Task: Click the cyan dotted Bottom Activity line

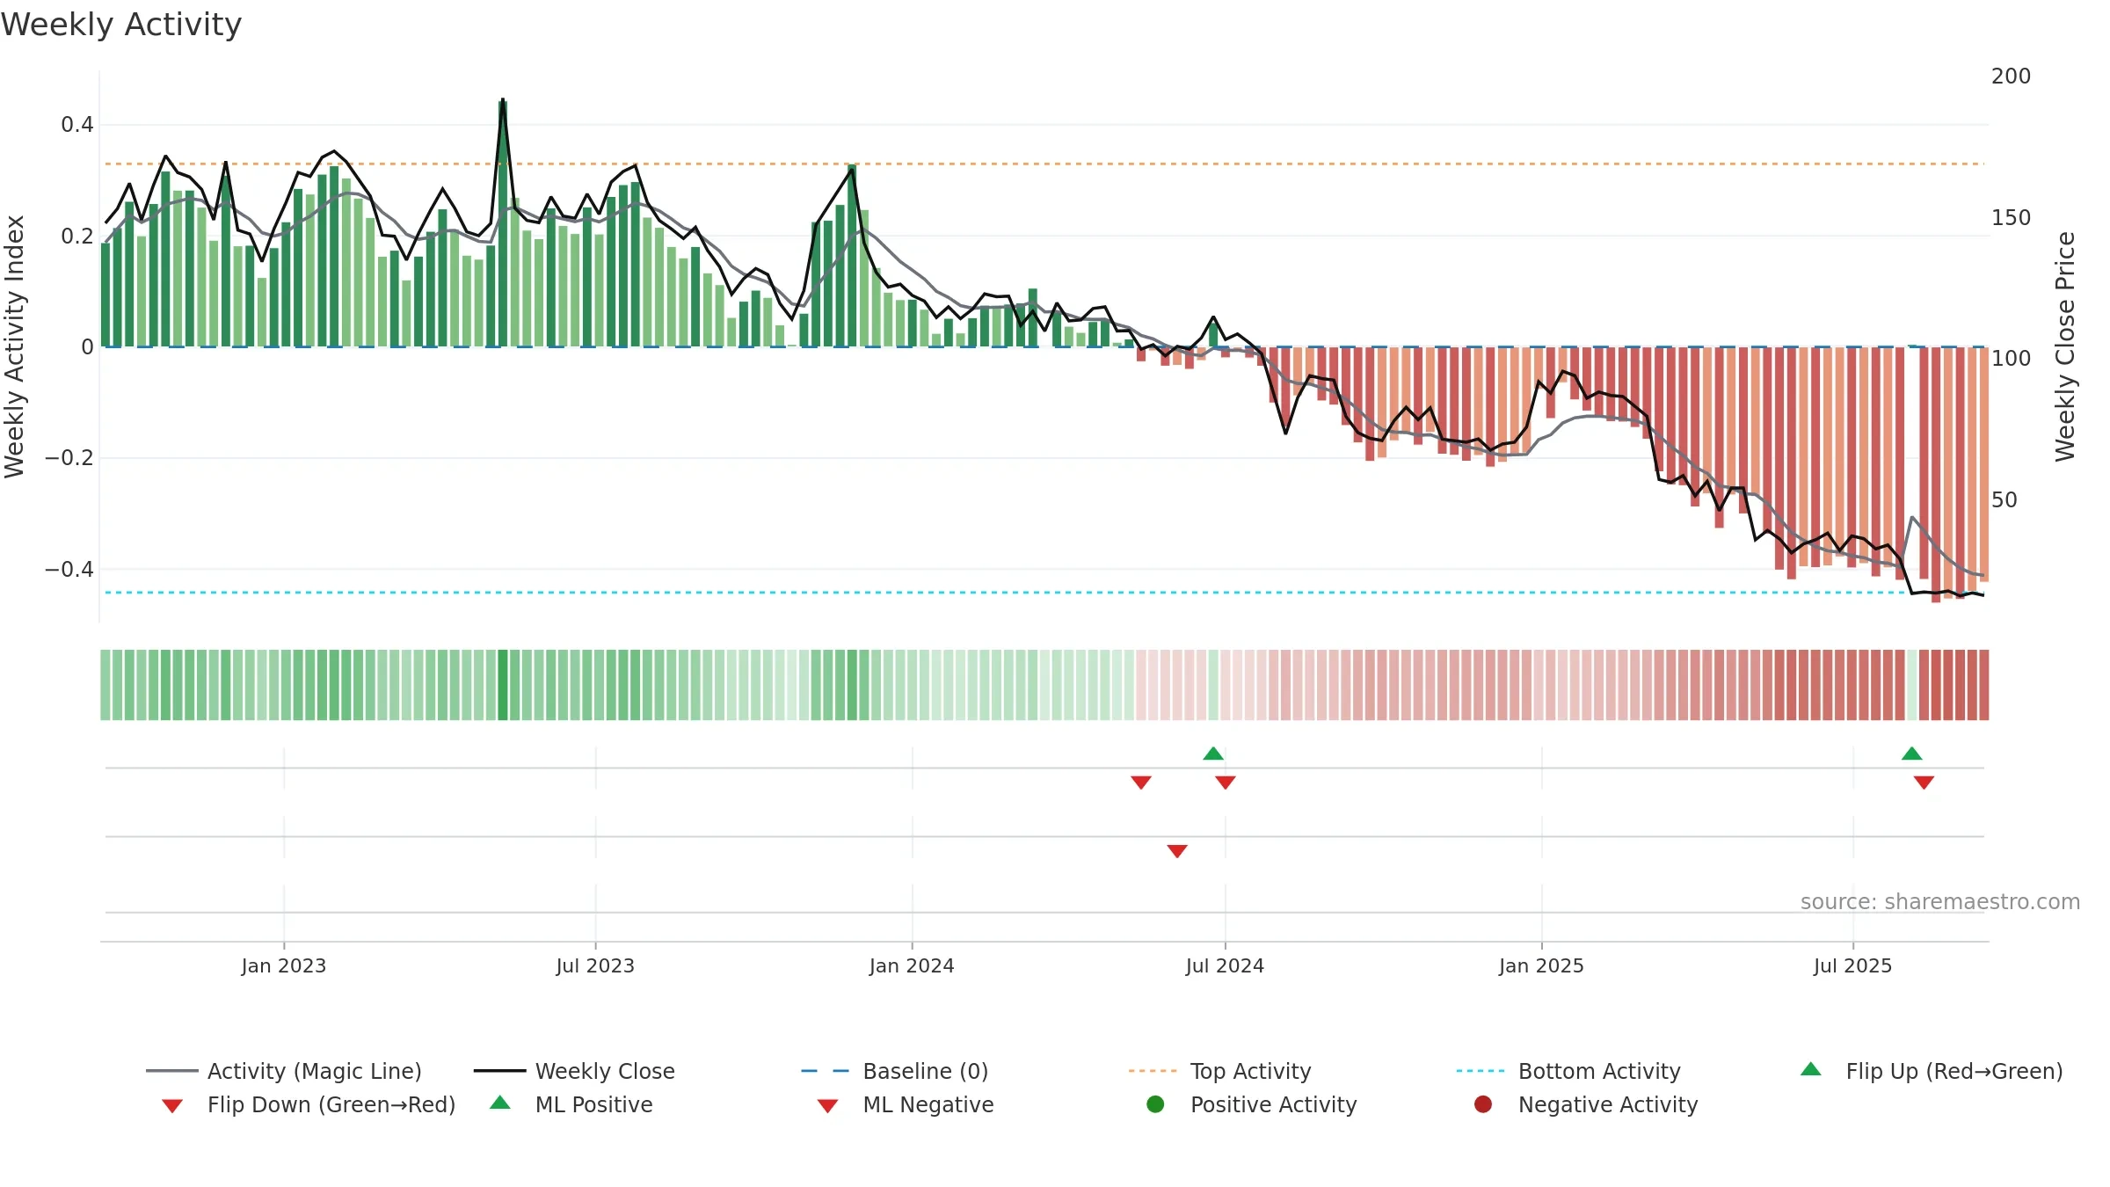Action: tap(1044, 593)
